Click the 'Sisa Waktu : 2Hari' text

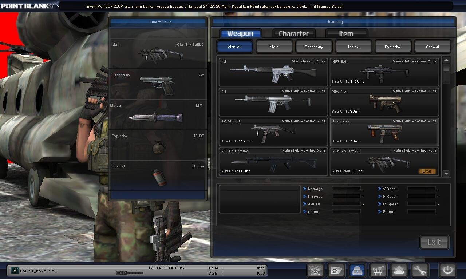coord(347,171)
